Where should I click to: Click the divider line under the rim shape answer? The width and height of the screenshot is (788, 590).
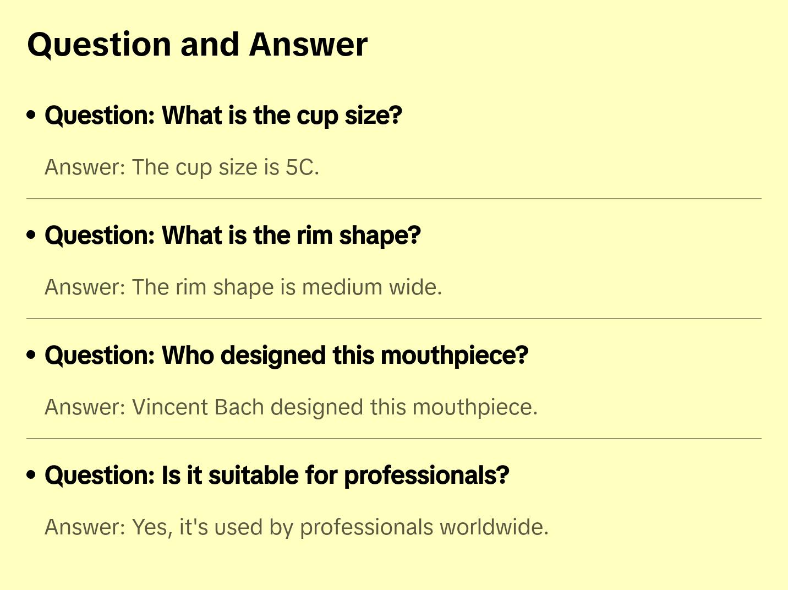click(x=394, y=319)
